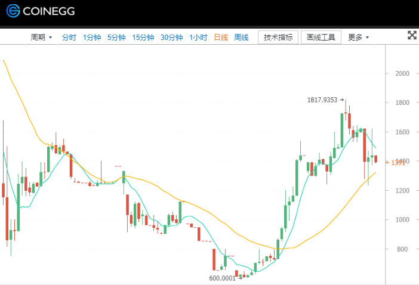Select the 日线 daily chart
The image size is (419, 285).
(221, 38)
